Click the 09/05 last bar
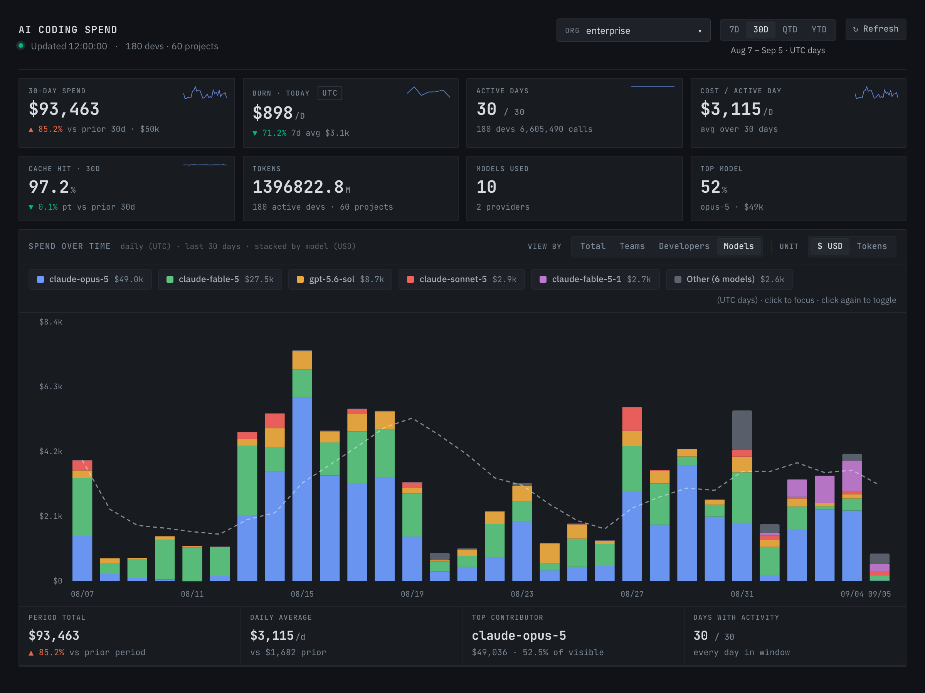Viewport: 925px width, 693px height. [x=880, y=567]
